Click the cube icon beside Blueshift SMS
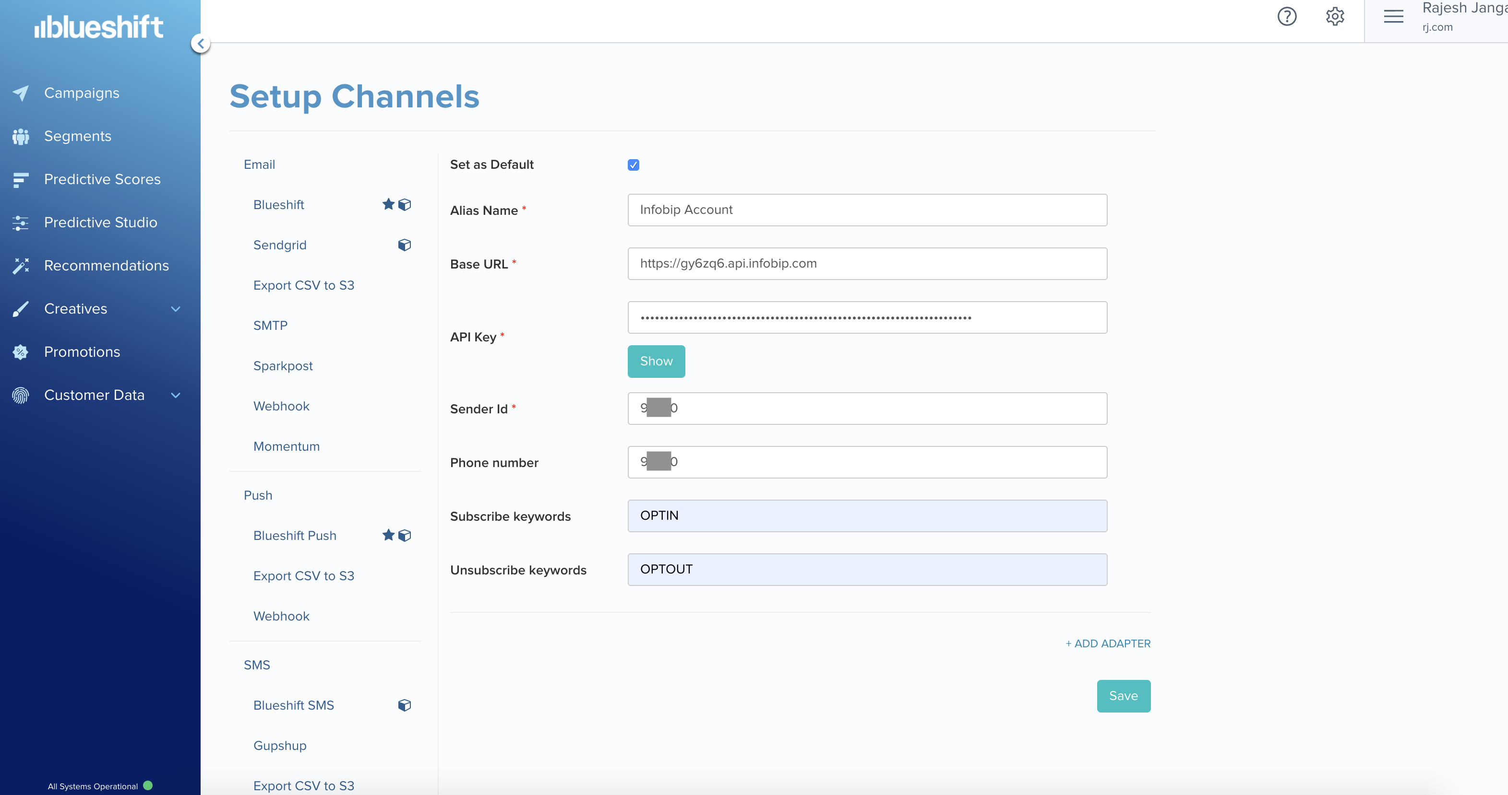Screen dimensions: 1508x795 [404, 705]
